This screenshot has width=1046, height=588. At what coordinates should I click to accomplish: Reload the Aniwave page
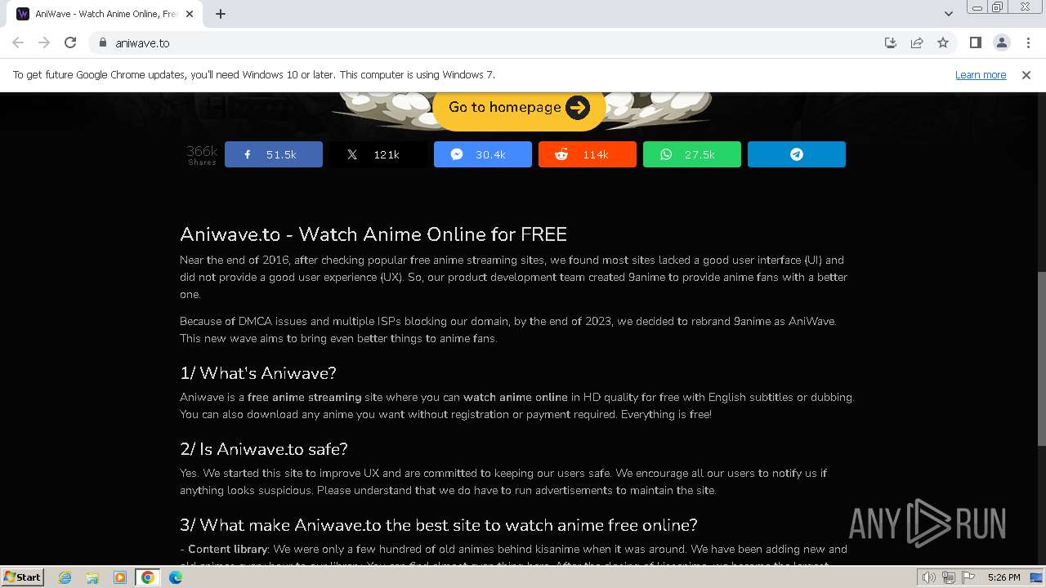(x=70, y=42)
